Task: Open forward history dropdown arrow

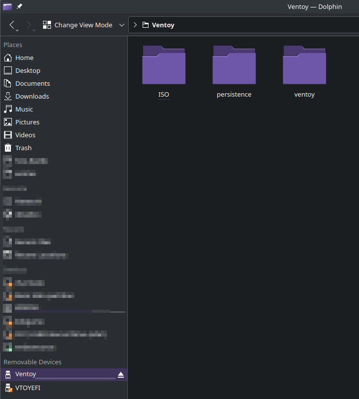Action: [34, 31]
